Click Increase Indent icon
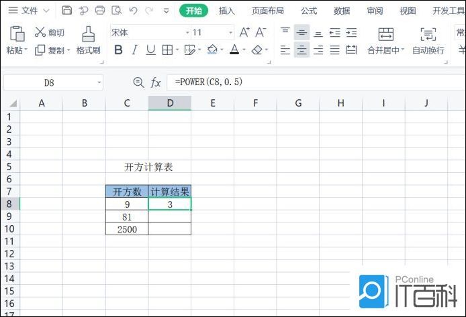Screen dimensions: 466x317 point(351,32)
